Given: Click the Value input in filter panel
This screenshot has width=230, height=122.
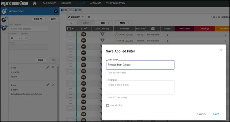Looking at the screenshot, I should [x=29, y=47].
